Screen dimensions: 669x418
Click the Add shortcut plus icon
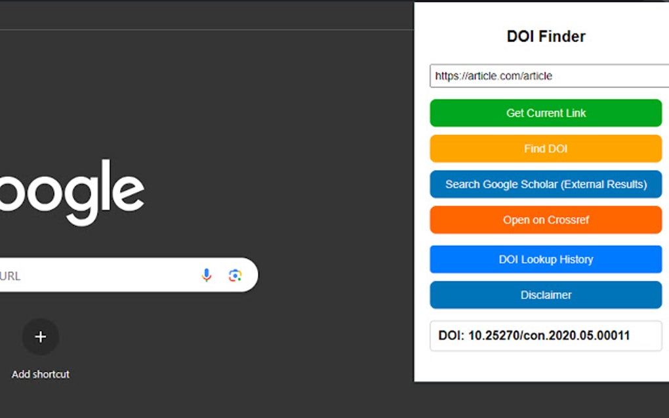[40, 337]
